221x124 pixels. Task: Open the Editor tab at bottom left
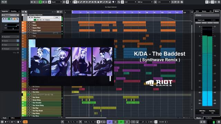click(13, 118)
